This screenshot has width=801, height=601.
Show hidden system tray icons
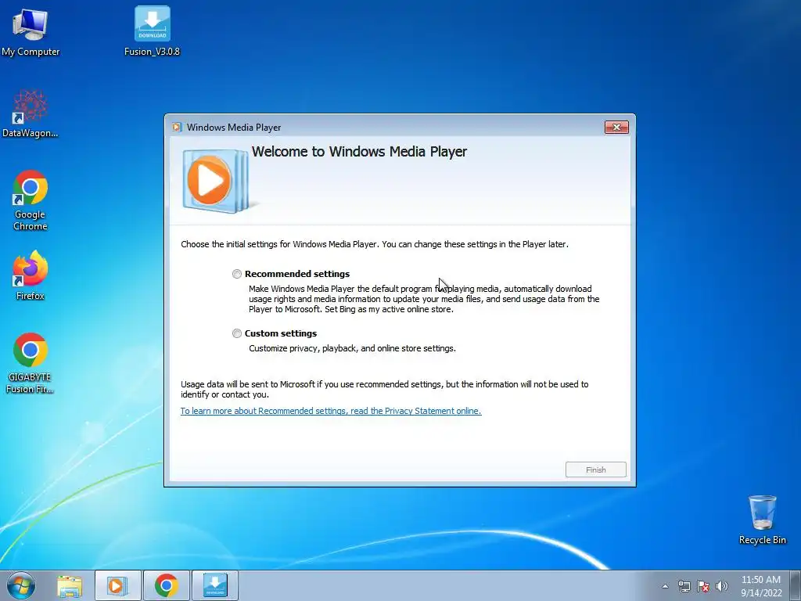pos(665,586)
